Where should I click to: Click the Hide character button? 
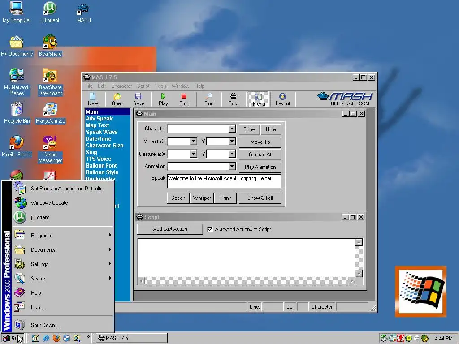click(271, 129)
